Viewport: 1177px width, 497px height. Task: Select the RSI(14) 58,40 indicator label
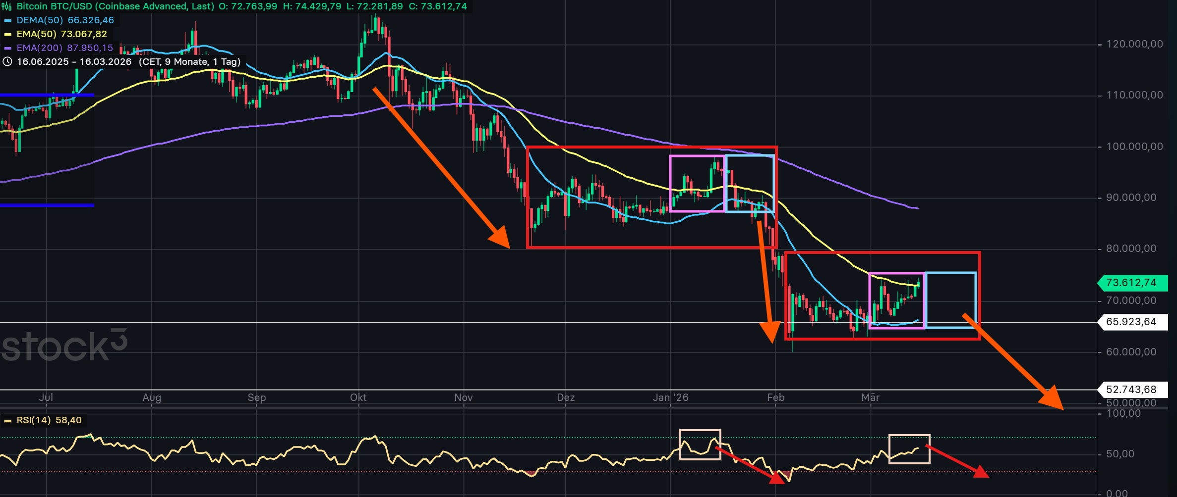(x=49, y=420)
